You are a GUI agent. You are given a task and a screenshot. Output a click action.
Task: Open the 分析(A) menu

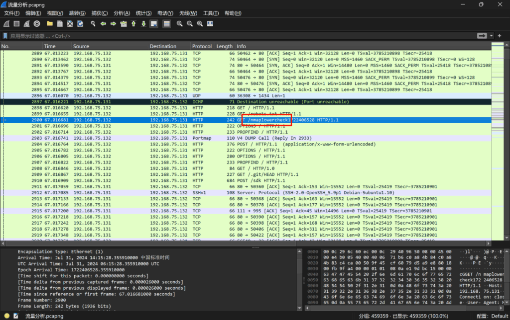tap(122, 13)
